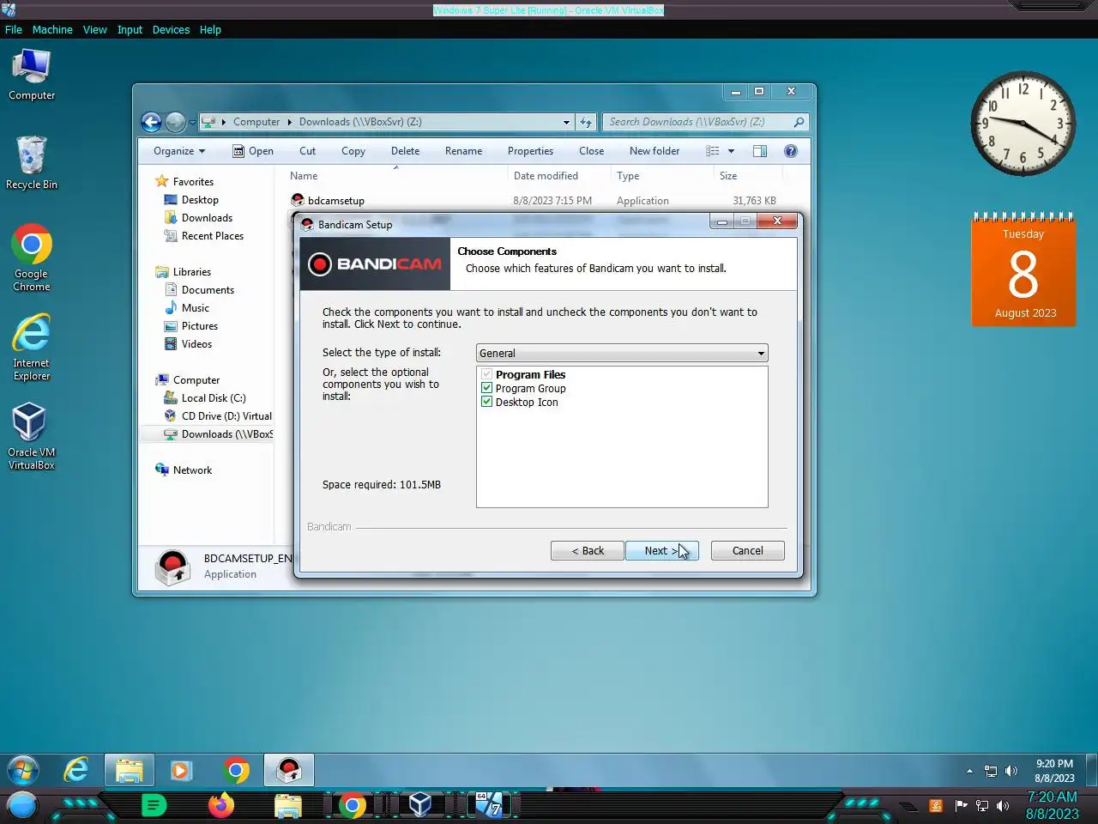Open the media player guest taskbar icon
Screen dimensions: 1098x824
click(181, 770)
